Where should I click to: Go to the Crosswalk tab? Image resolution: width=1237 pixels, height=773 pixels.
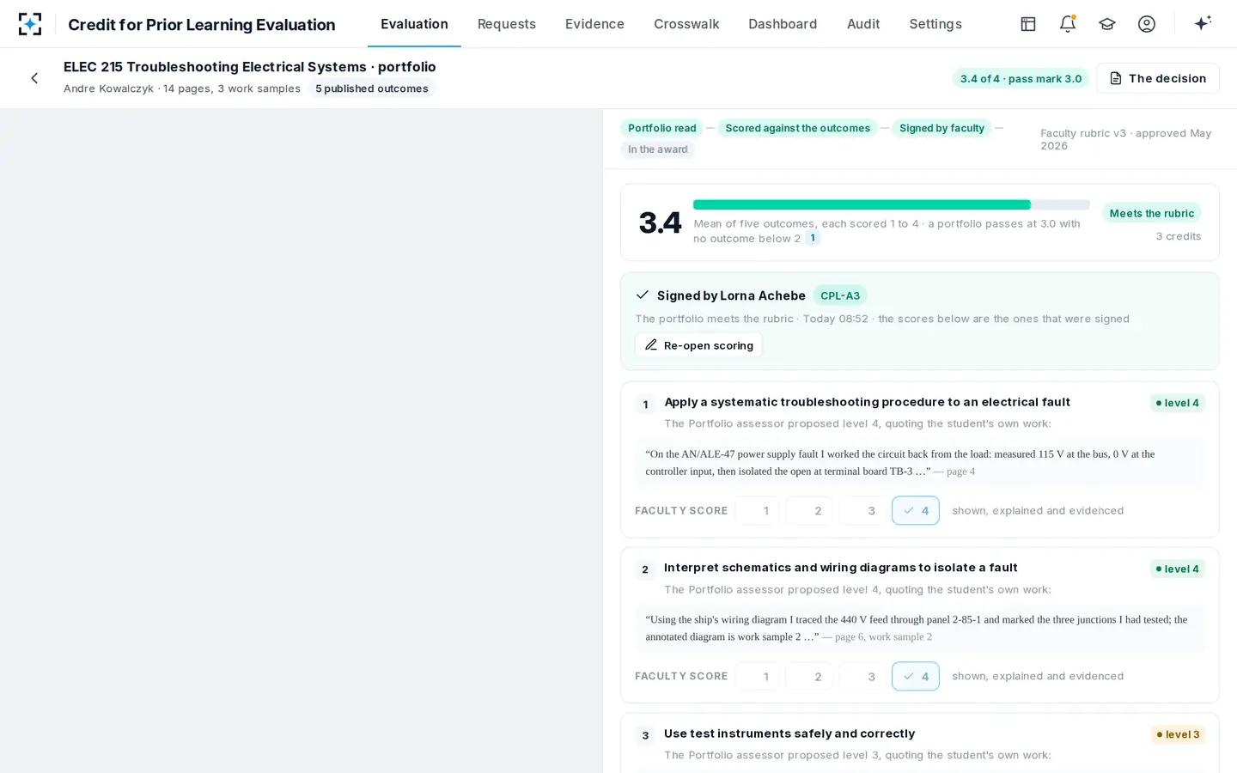(x=686, y=24)
